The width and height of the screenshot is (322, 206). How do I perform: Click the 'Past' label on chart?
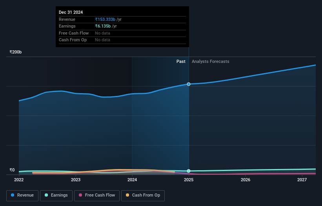point(181,62)
